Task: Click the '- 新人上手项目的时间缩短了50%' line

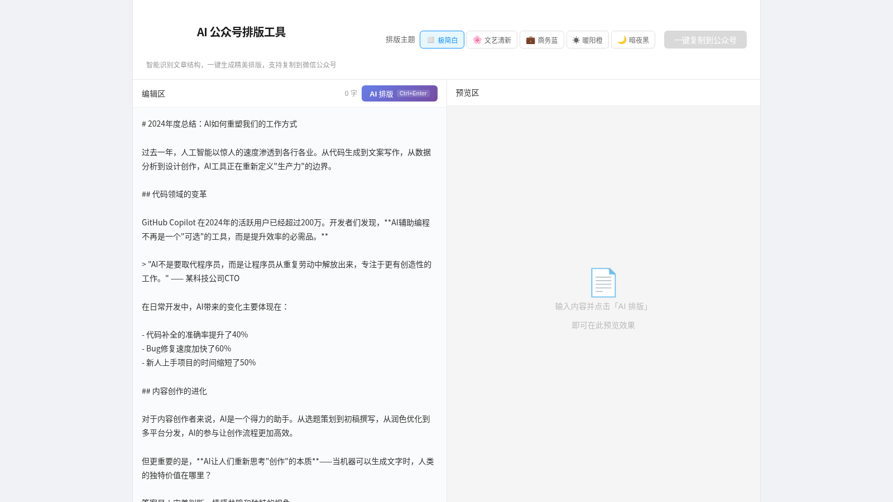Action: pos(199,363)
